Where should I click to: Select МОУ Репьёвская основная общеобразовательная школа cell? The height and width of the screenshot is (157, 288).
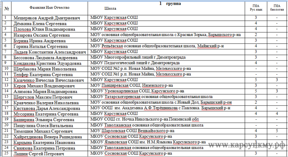(x=157, y=46)
